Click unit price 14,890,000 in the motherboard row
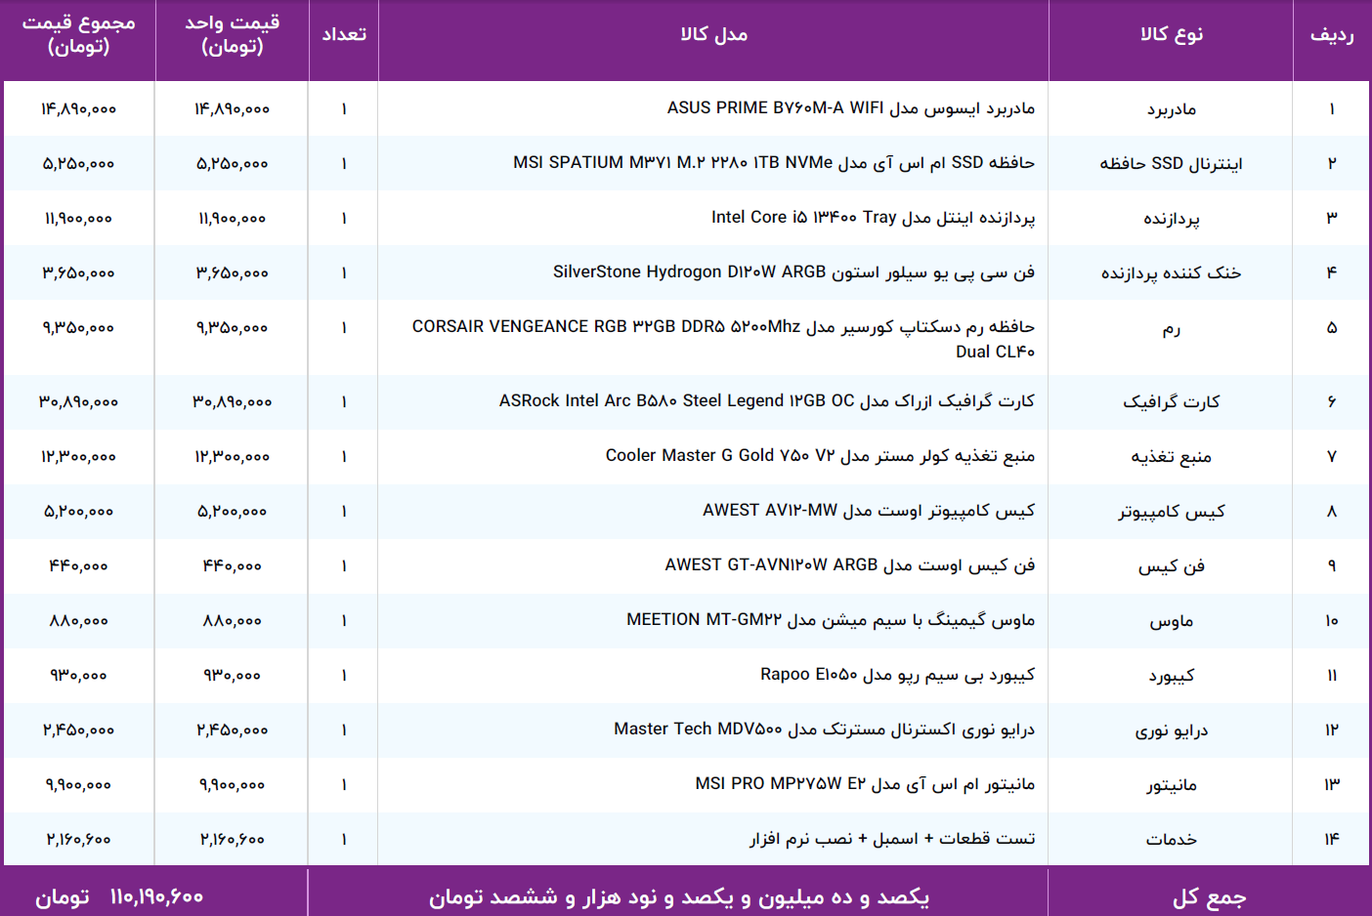Viewport: 1372px width, 916px height. pos(233,109)
